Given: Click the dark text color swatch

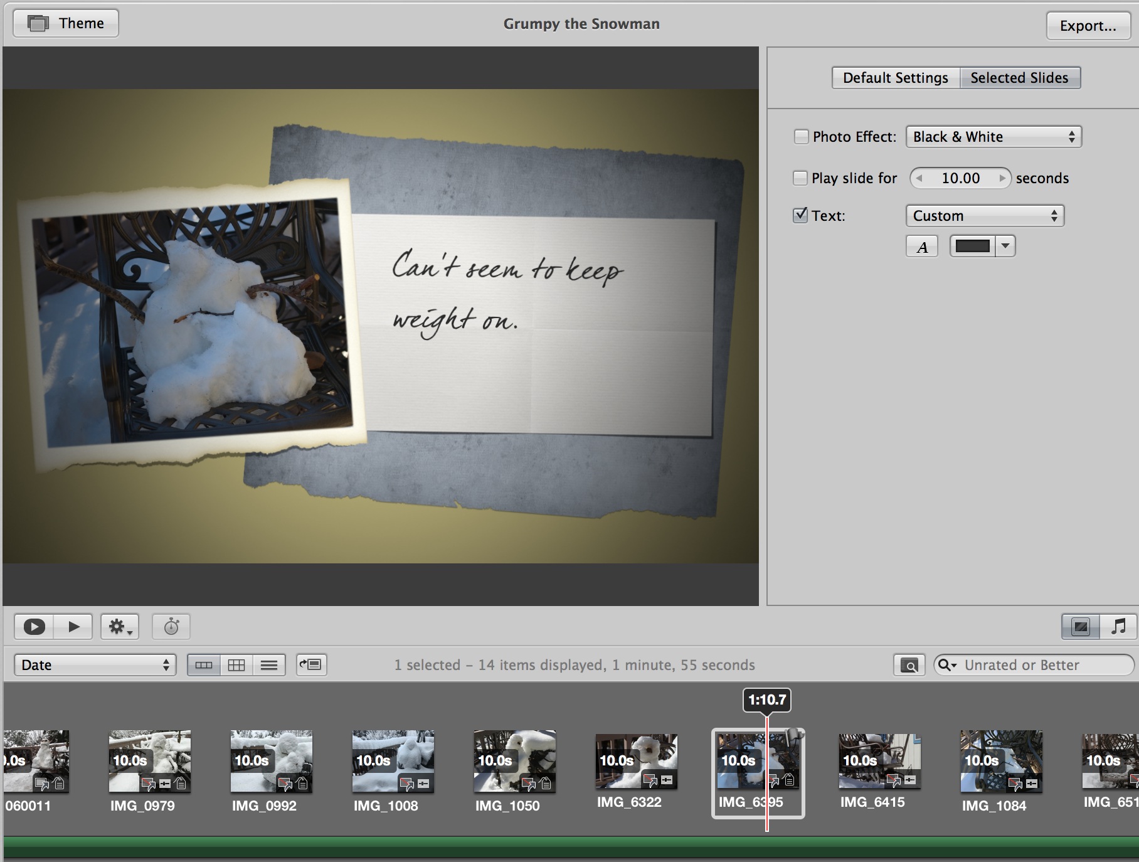Looking at the screenshot, I should point(972,247).
